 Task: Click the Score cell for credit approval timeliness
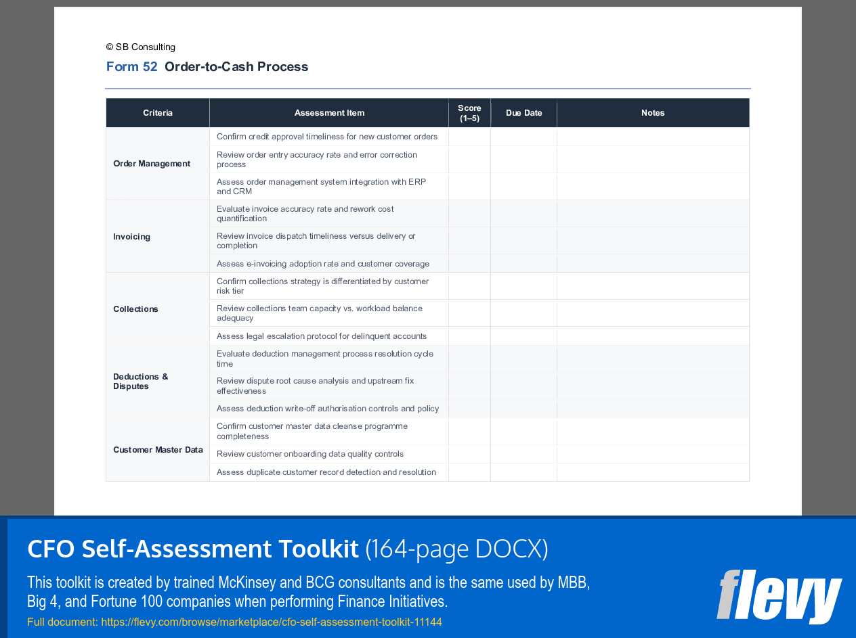(x=469, y=136)
